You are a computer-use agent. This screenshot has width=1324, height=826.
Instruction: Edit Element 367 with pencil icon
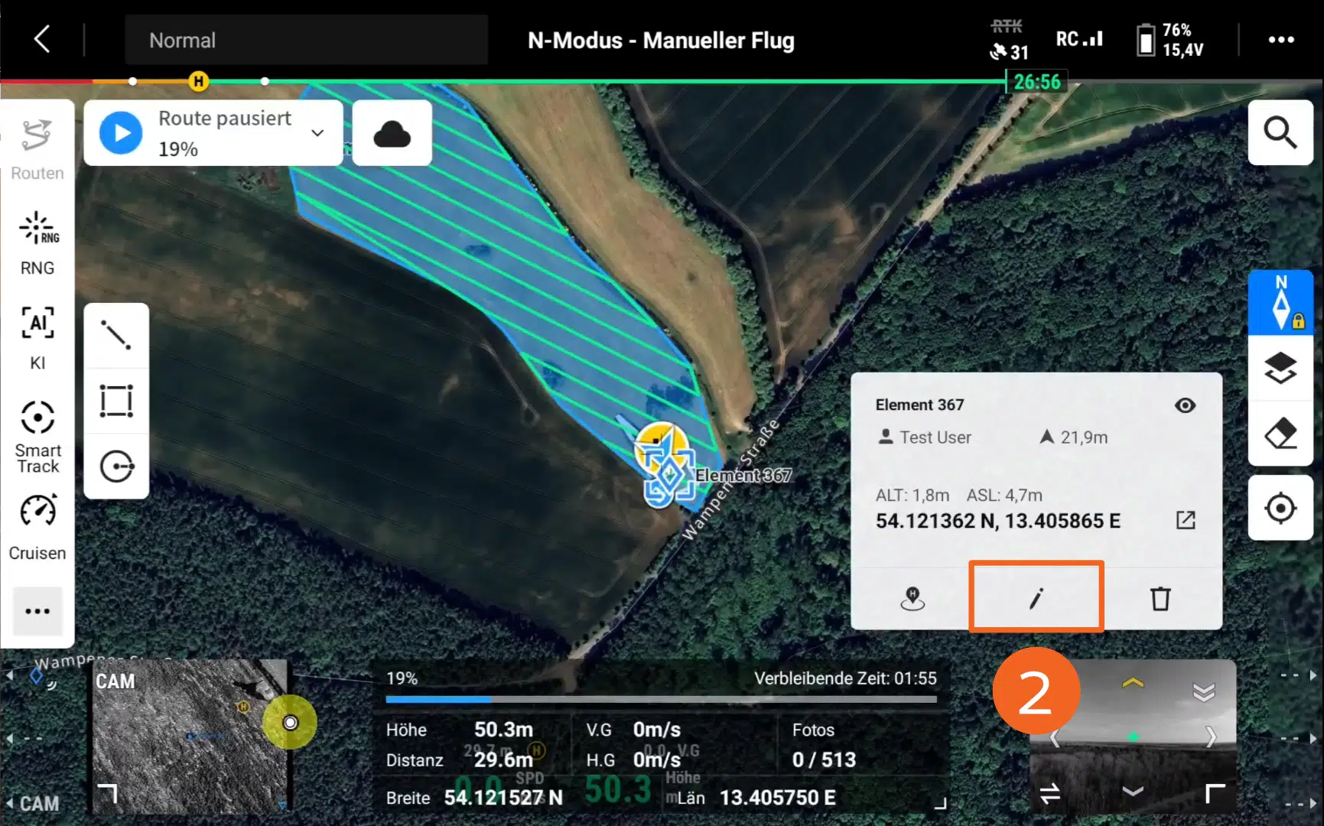pyautogui.click(x=1036, y=597)
